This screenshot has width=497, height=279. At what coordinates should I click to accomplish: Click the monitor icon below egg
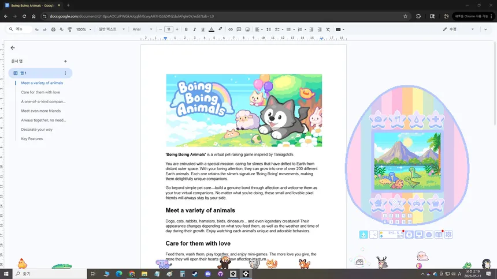[x=419, y=235]
